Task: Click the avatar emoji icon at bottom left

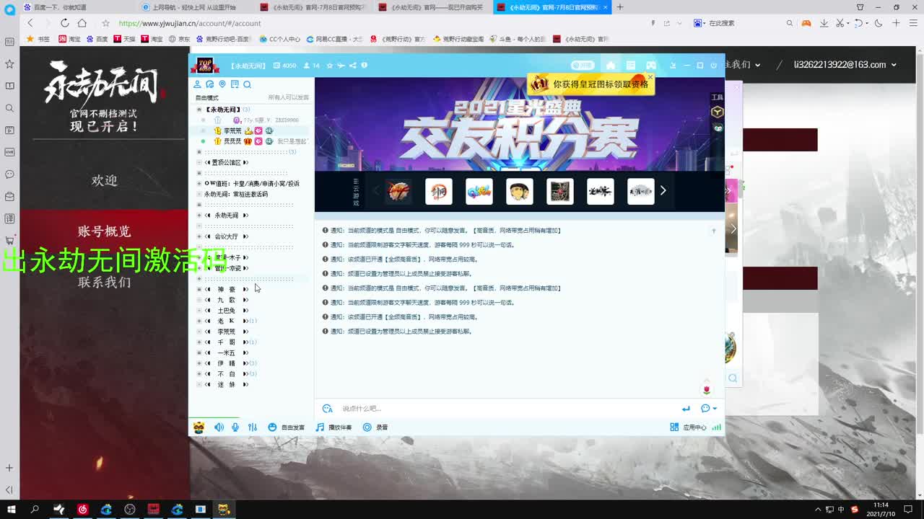Action: pyautogui.click(x=199, y=427)
